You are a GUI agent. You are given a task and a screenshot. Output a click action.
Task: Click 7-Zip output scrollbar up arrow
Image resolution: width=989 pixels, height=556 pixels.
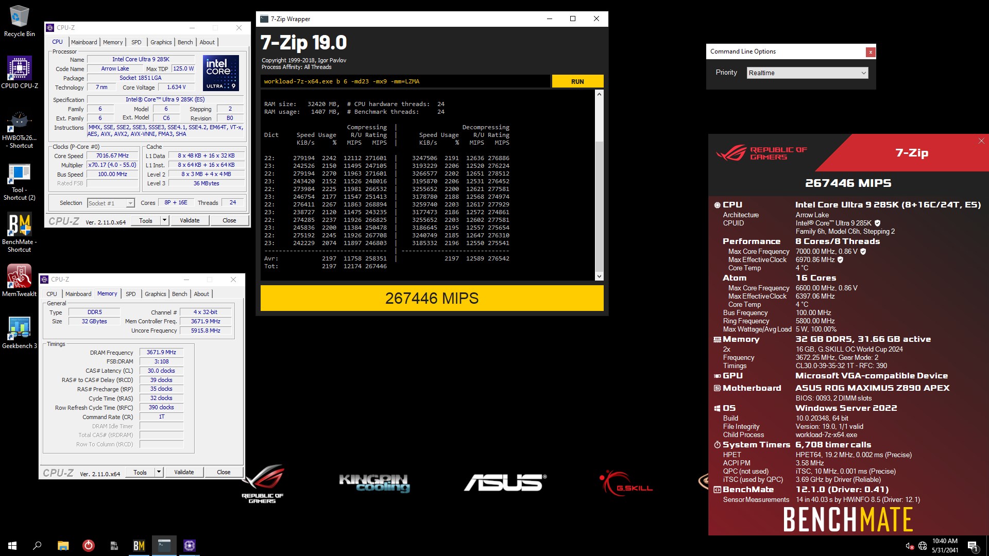(599, 94)
